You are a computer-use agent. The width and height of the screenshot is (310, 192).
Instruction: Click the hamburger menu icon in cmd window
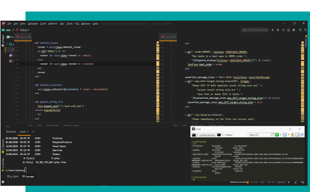302,135
